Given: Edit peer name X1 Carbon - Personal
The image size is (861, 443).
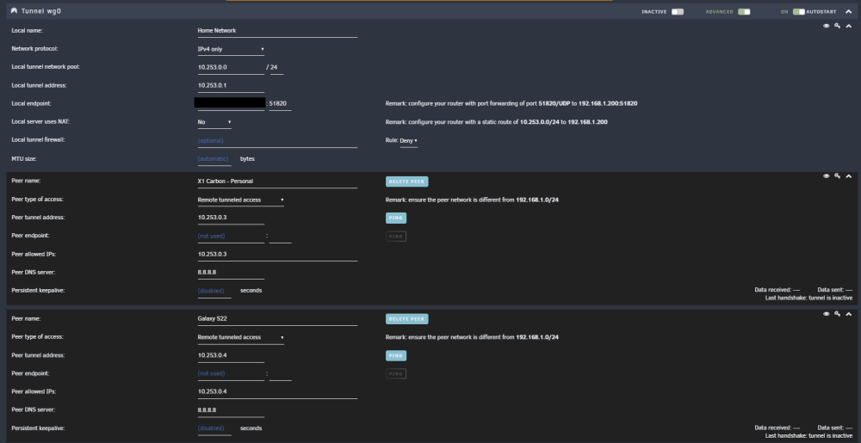Looking at the screenshot, I should [277, 182].
